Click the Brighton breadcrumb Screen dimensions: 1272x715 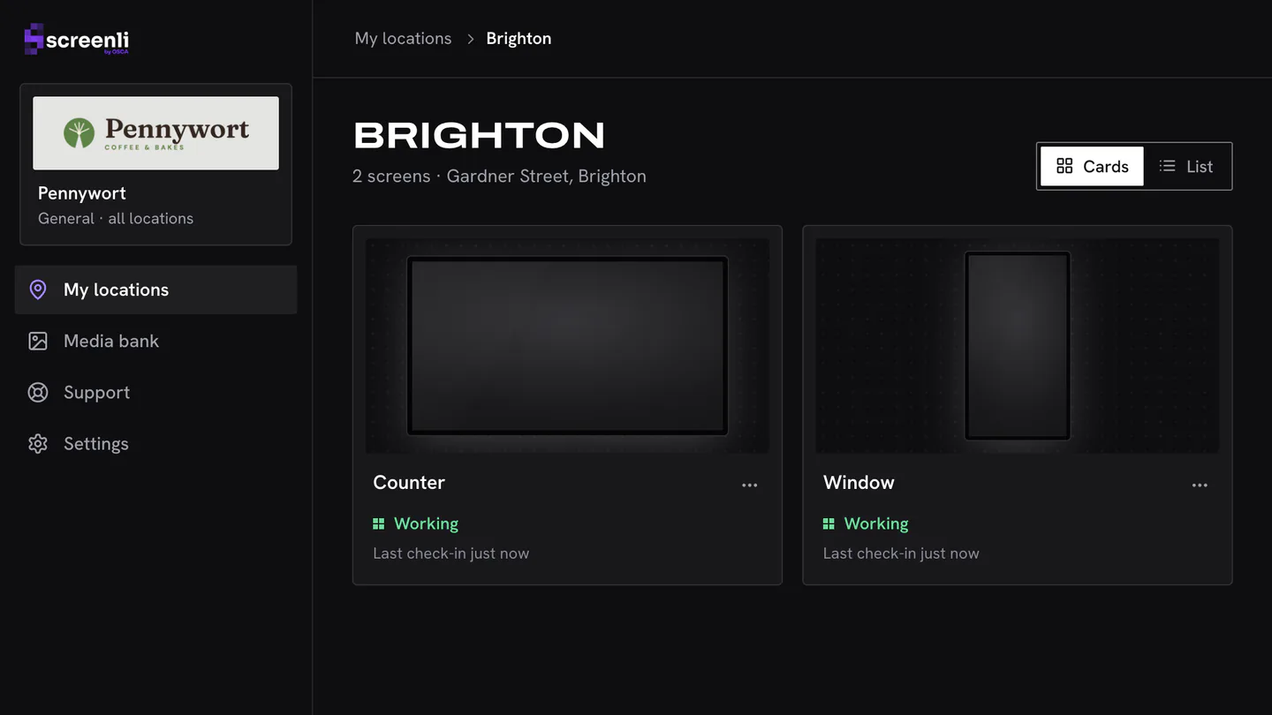click(519, 39)
